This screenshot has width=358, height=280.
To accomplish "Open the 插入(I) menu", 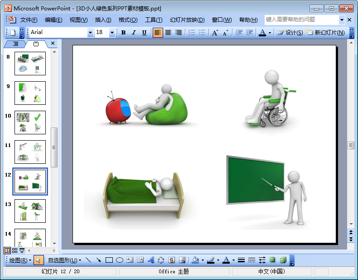I will click(103, 20).
